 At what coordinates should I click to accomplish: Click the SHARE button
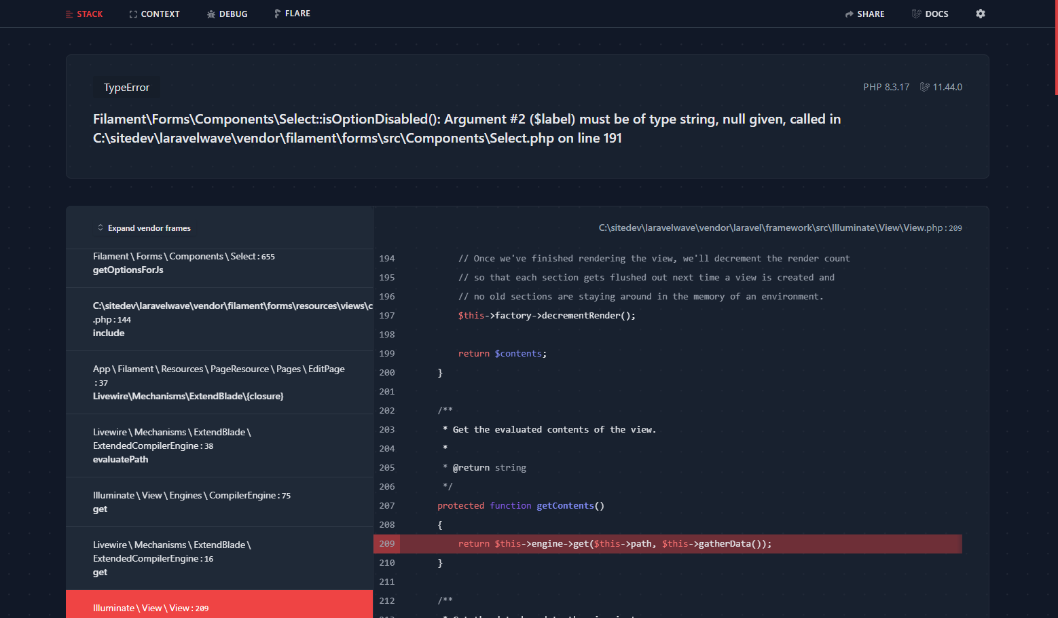pos(864,14)
